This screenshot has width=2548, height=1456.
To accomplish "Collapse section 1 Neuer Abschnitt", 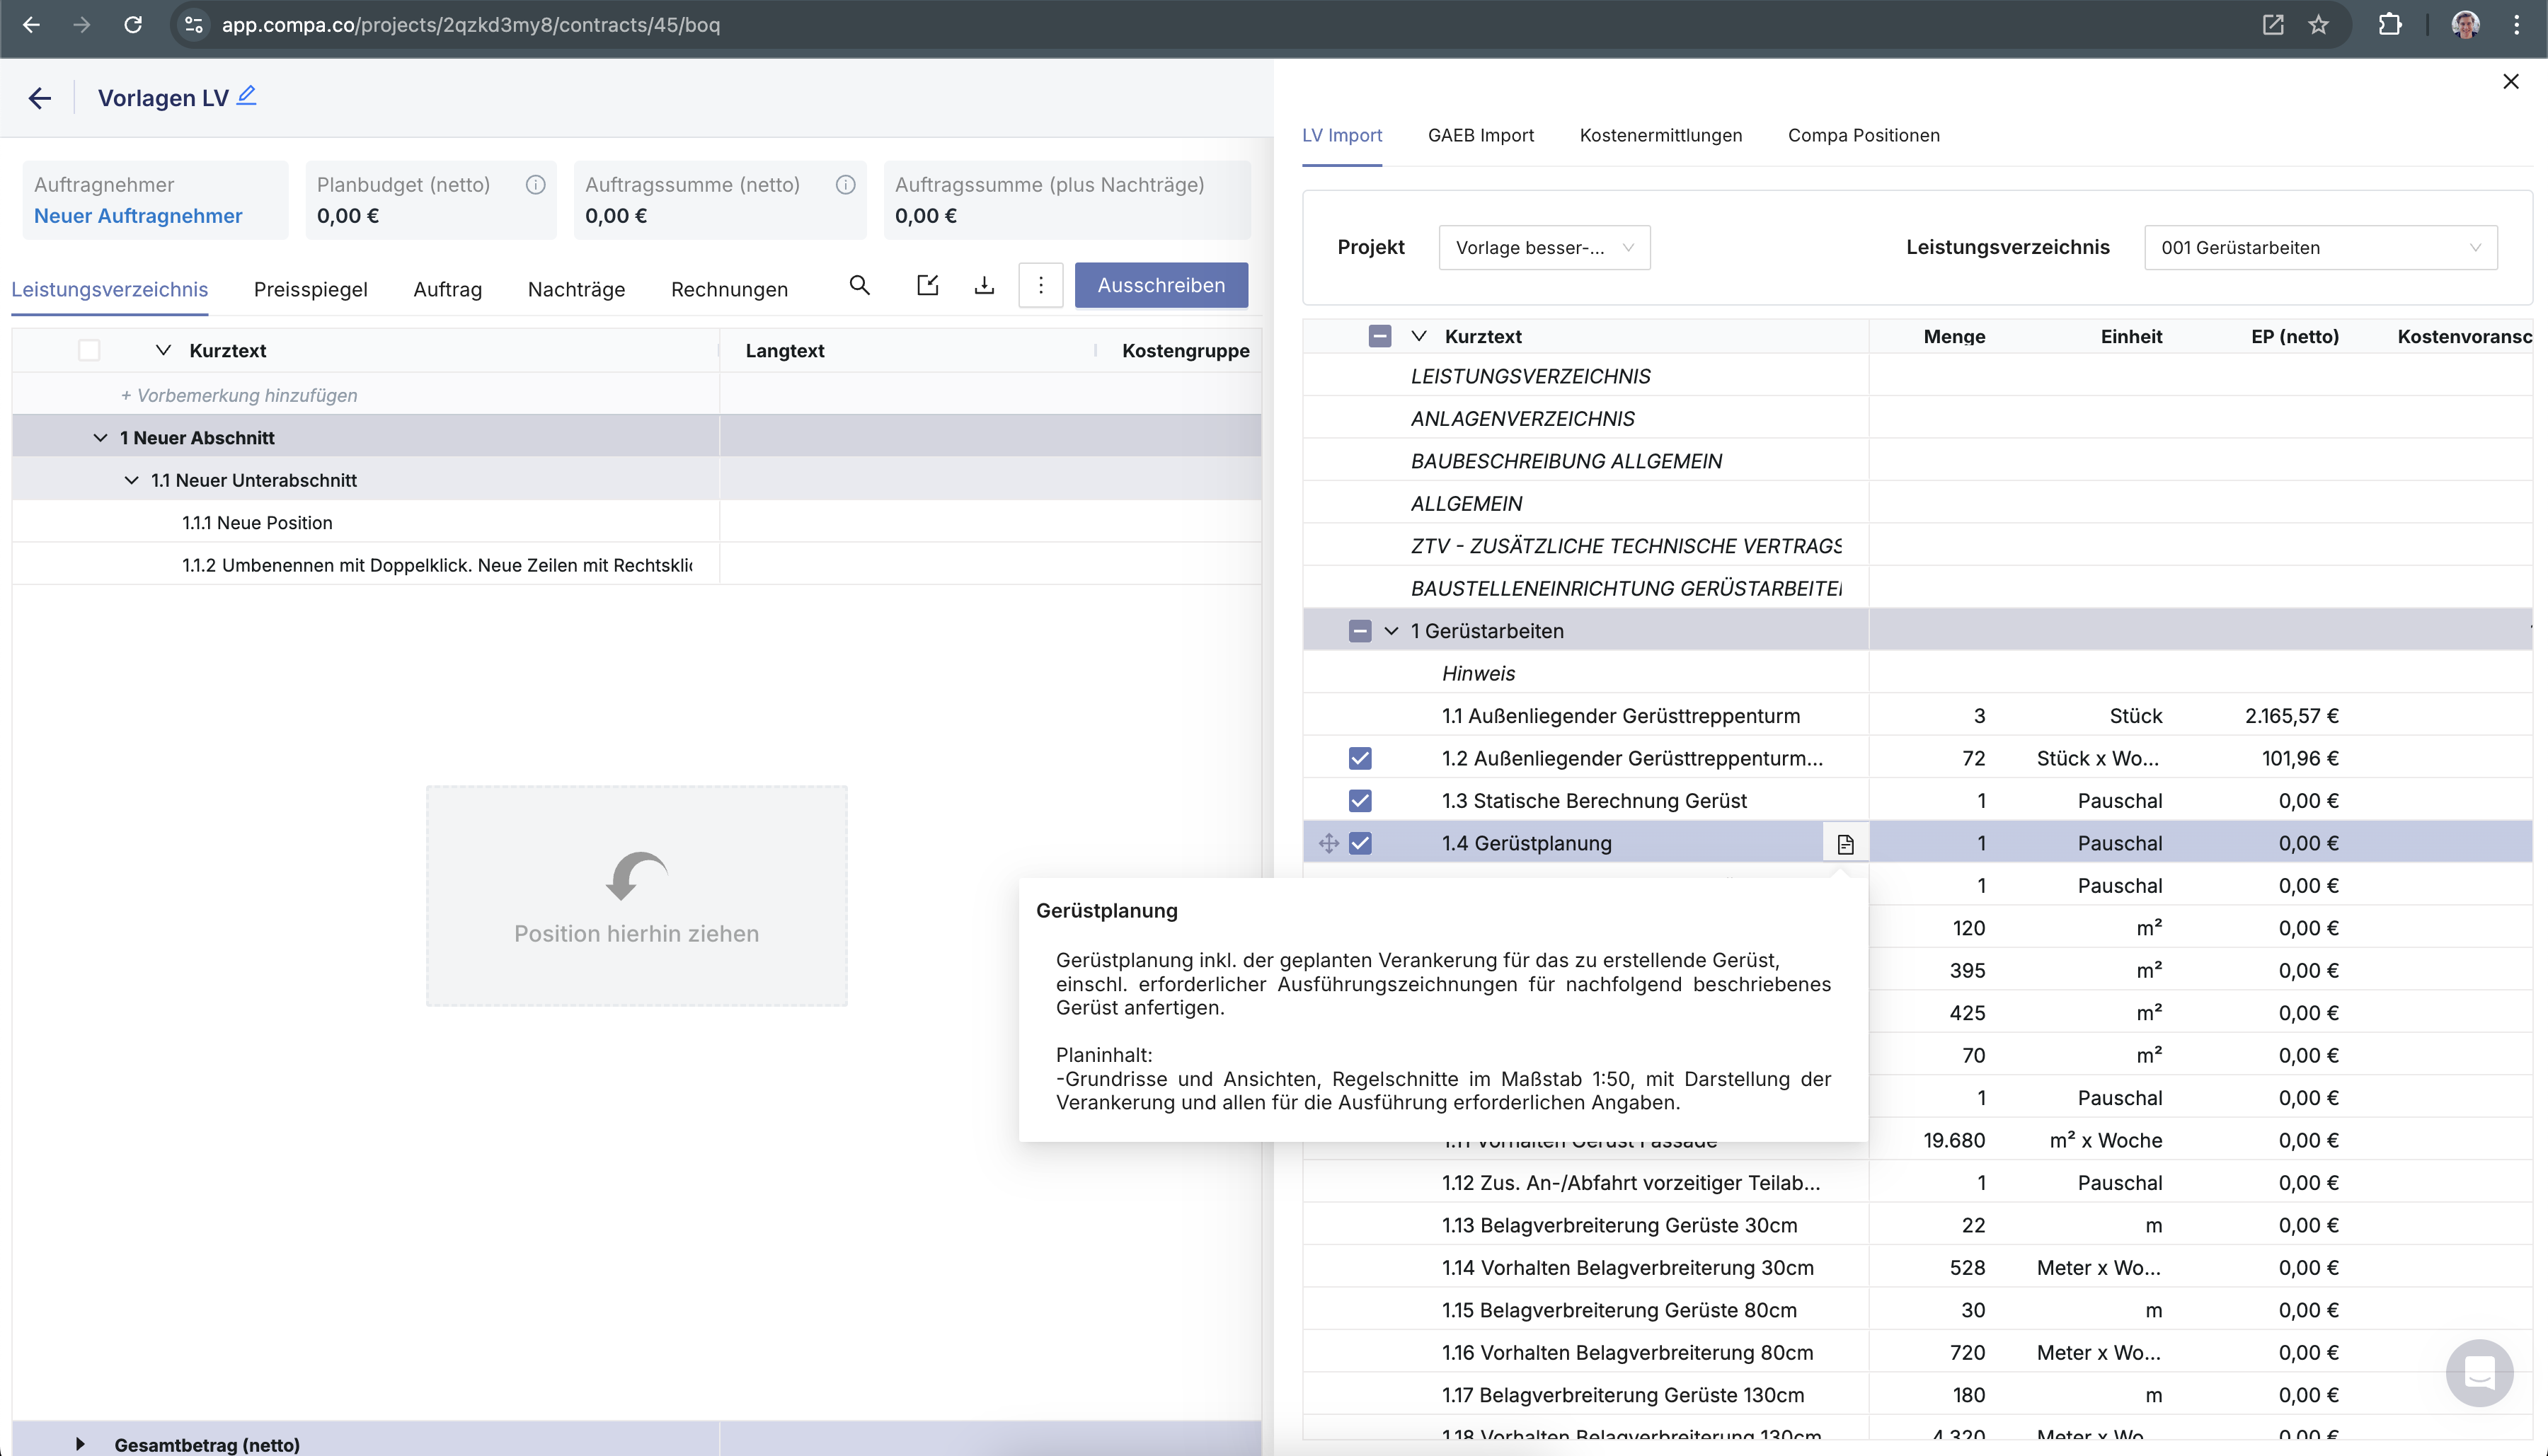I will click(100, 438).
